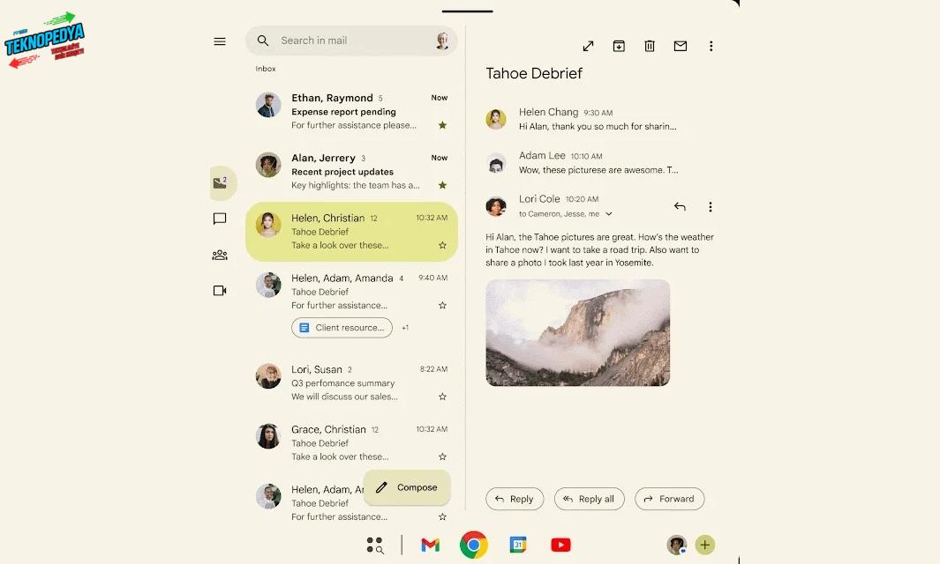Expand recipient details for Lori's message

(608, 214)
